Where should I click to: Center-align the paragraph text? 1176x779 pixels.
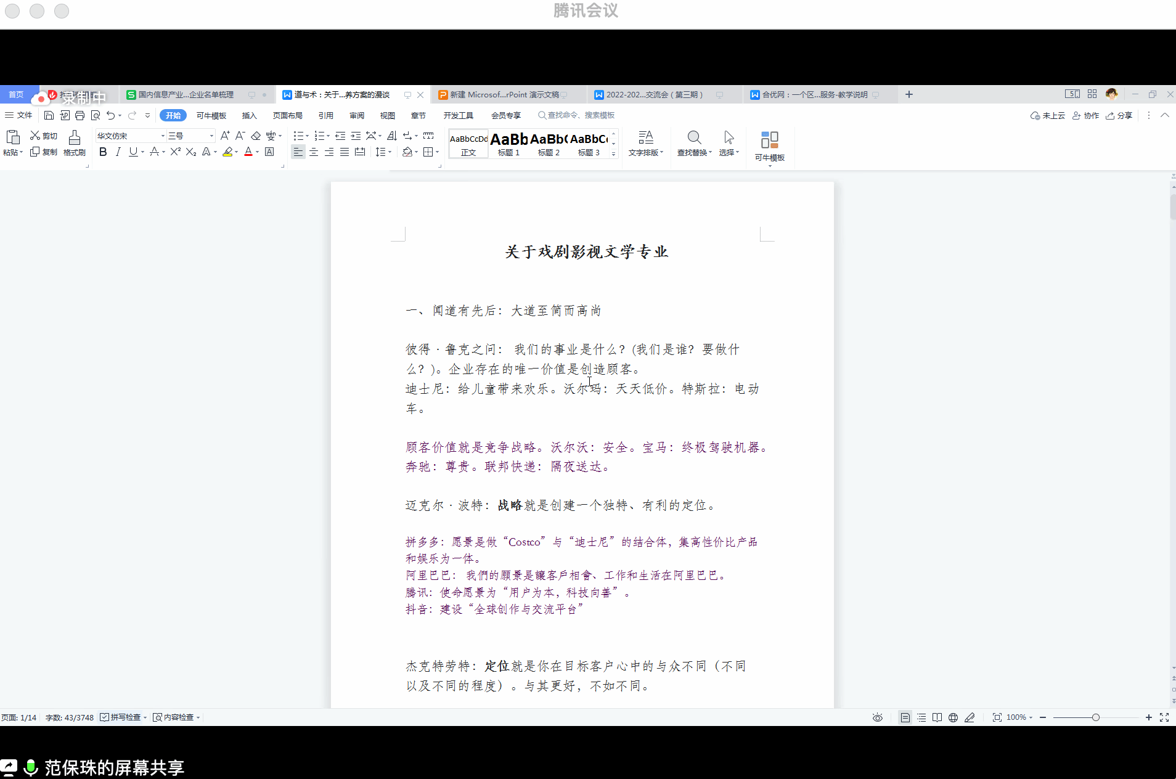314,152
